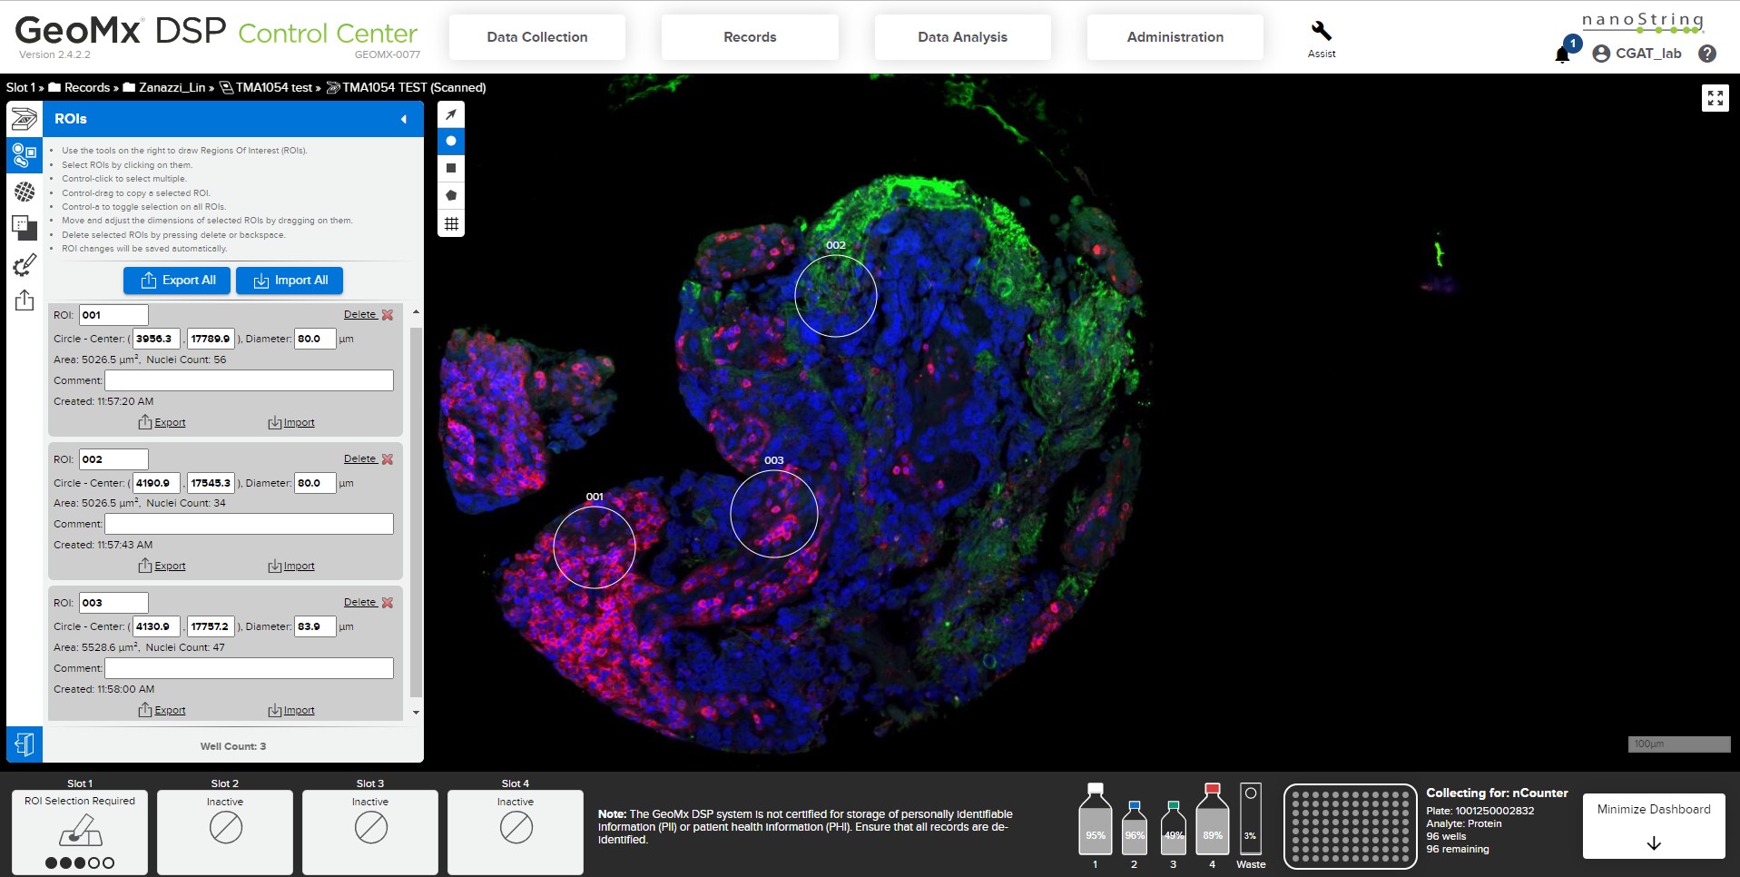Go to the Administration tab

coord(1175,37)
